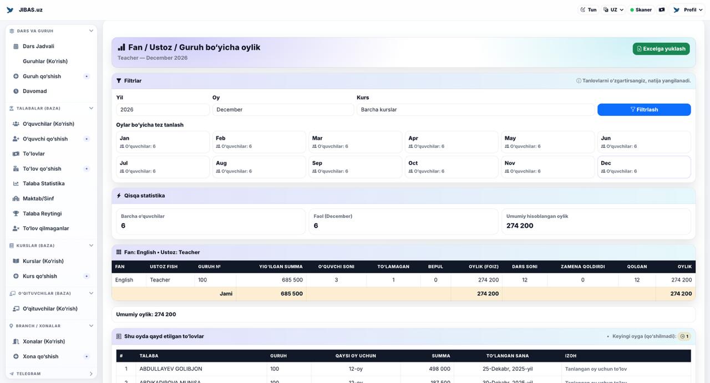Toggle Tun night mode
Viewport: 710px width, 383px height.
click(x=588, y=10)
